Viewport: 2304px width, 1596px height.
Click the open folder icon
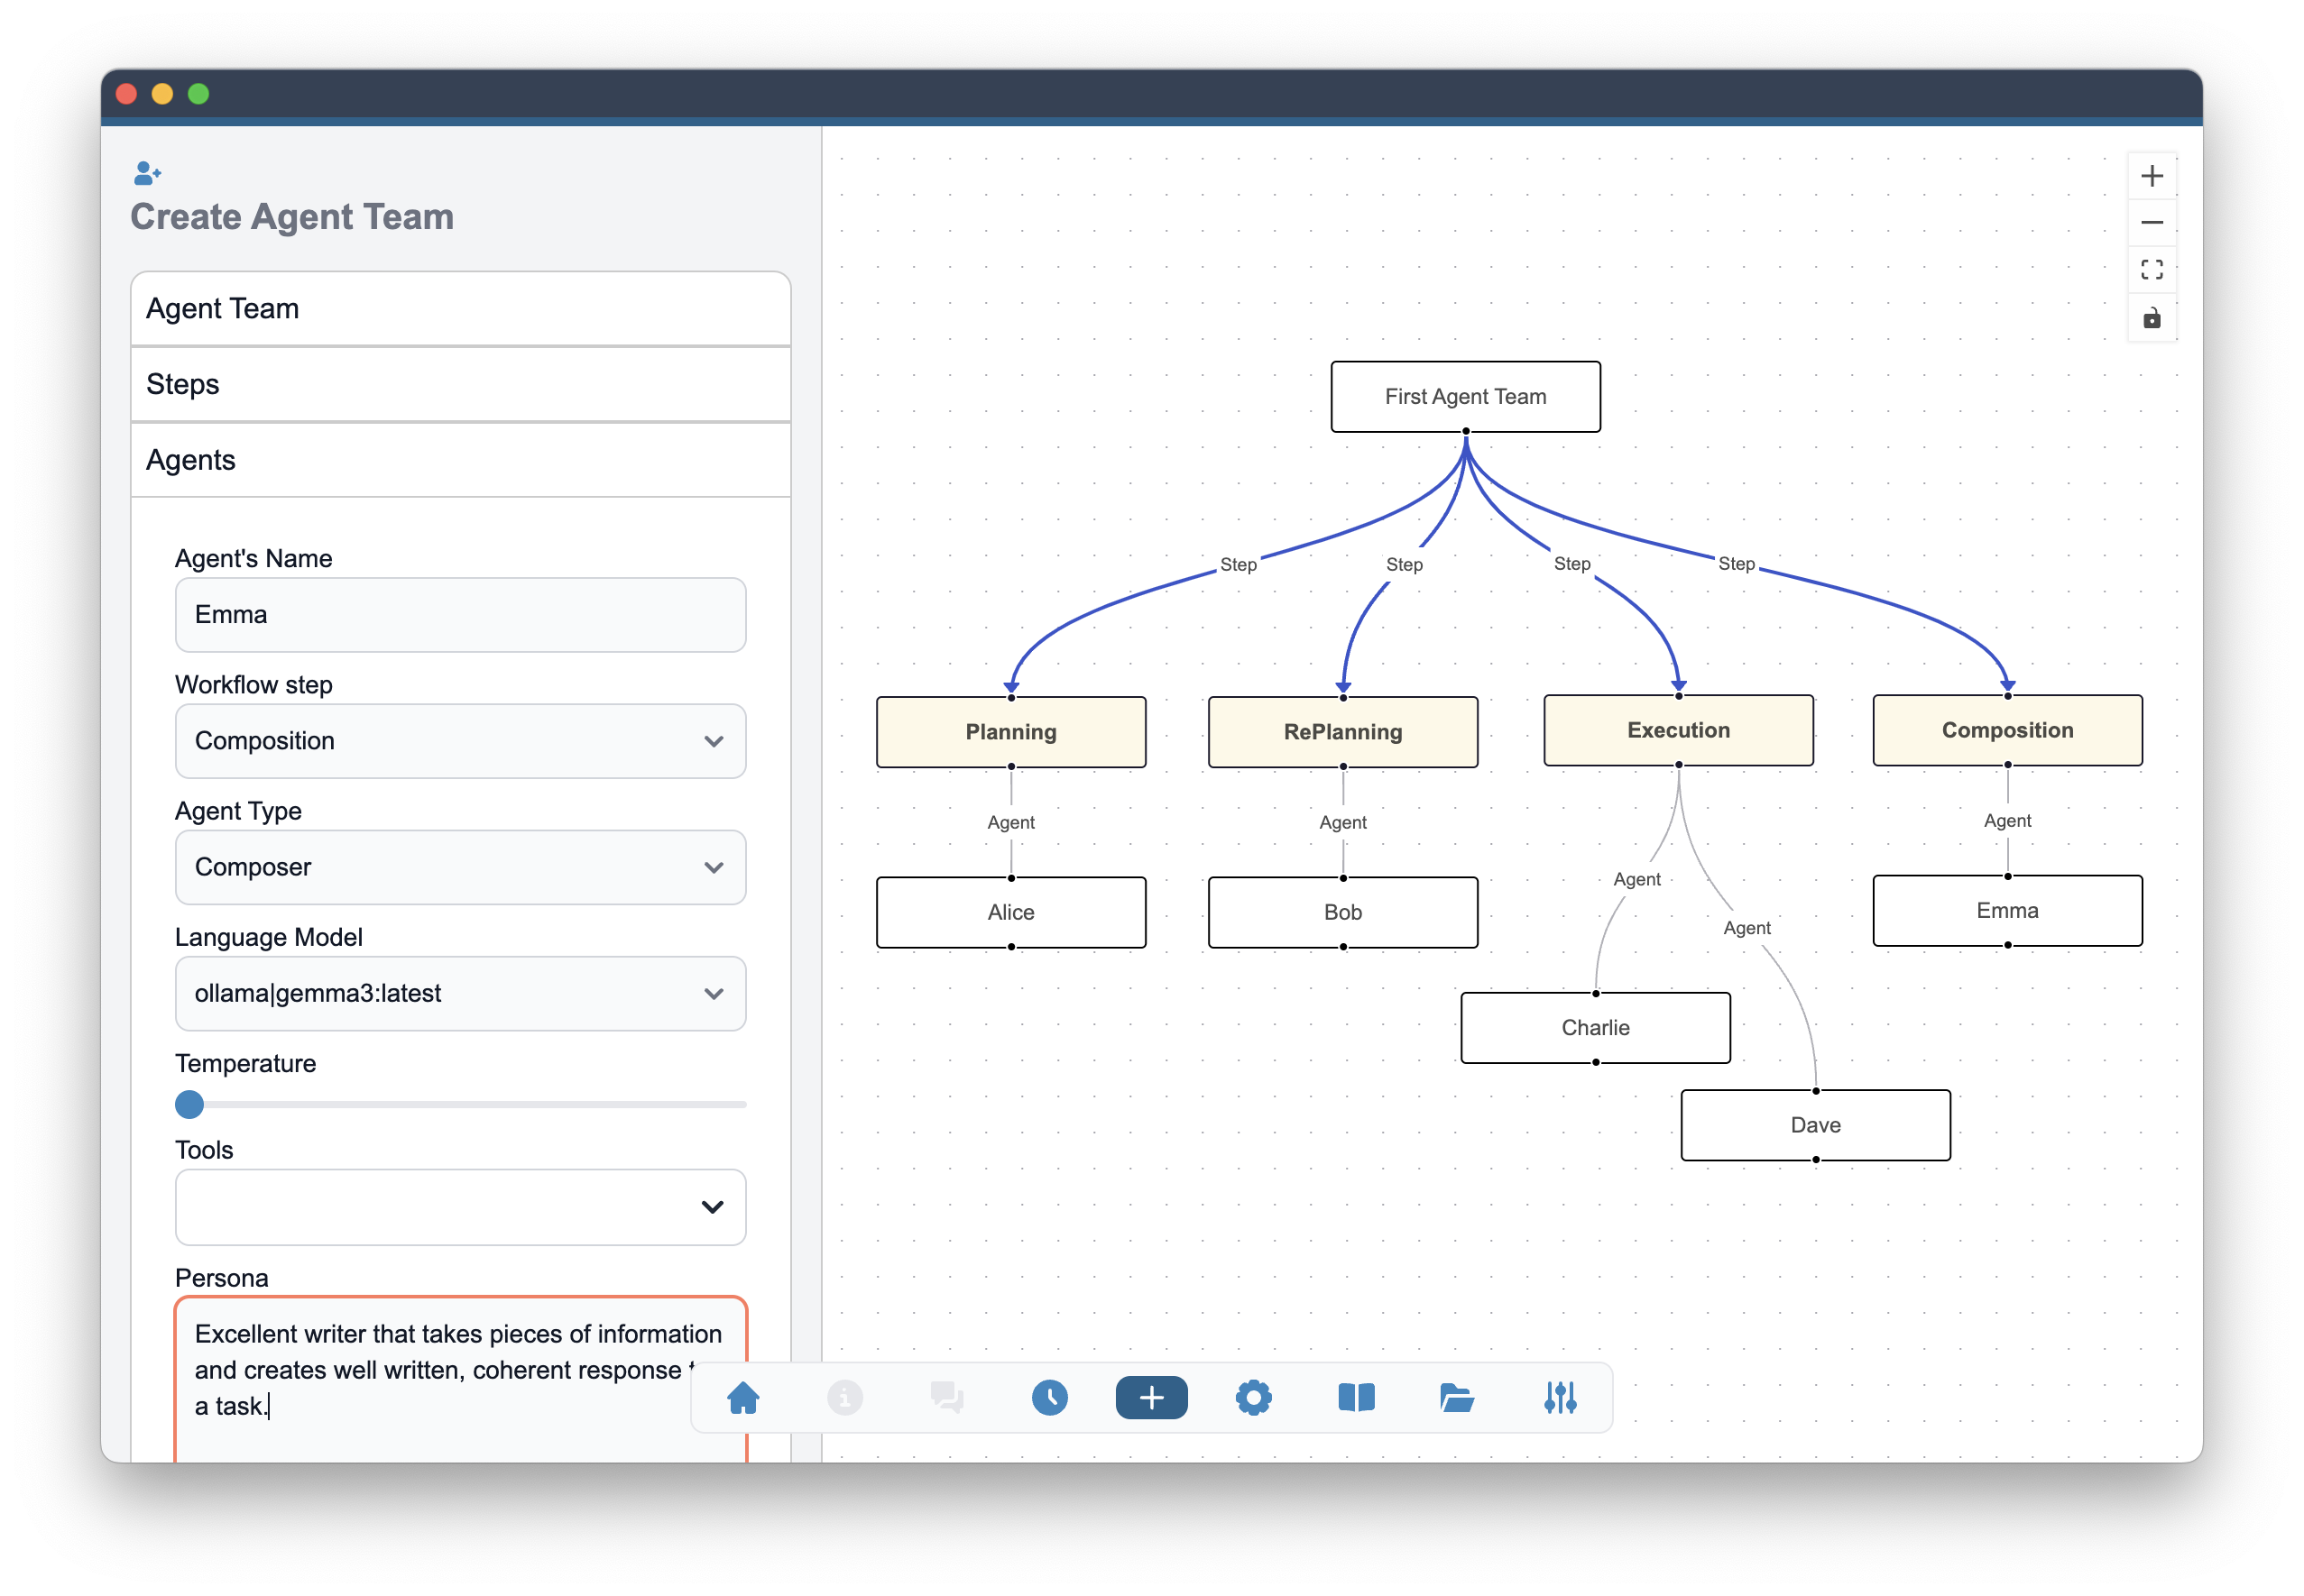1457,1397
